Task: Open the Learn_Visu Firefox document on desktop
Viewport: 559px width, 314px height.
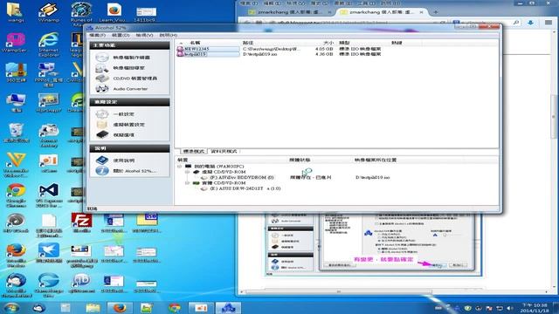Action: 114,11
